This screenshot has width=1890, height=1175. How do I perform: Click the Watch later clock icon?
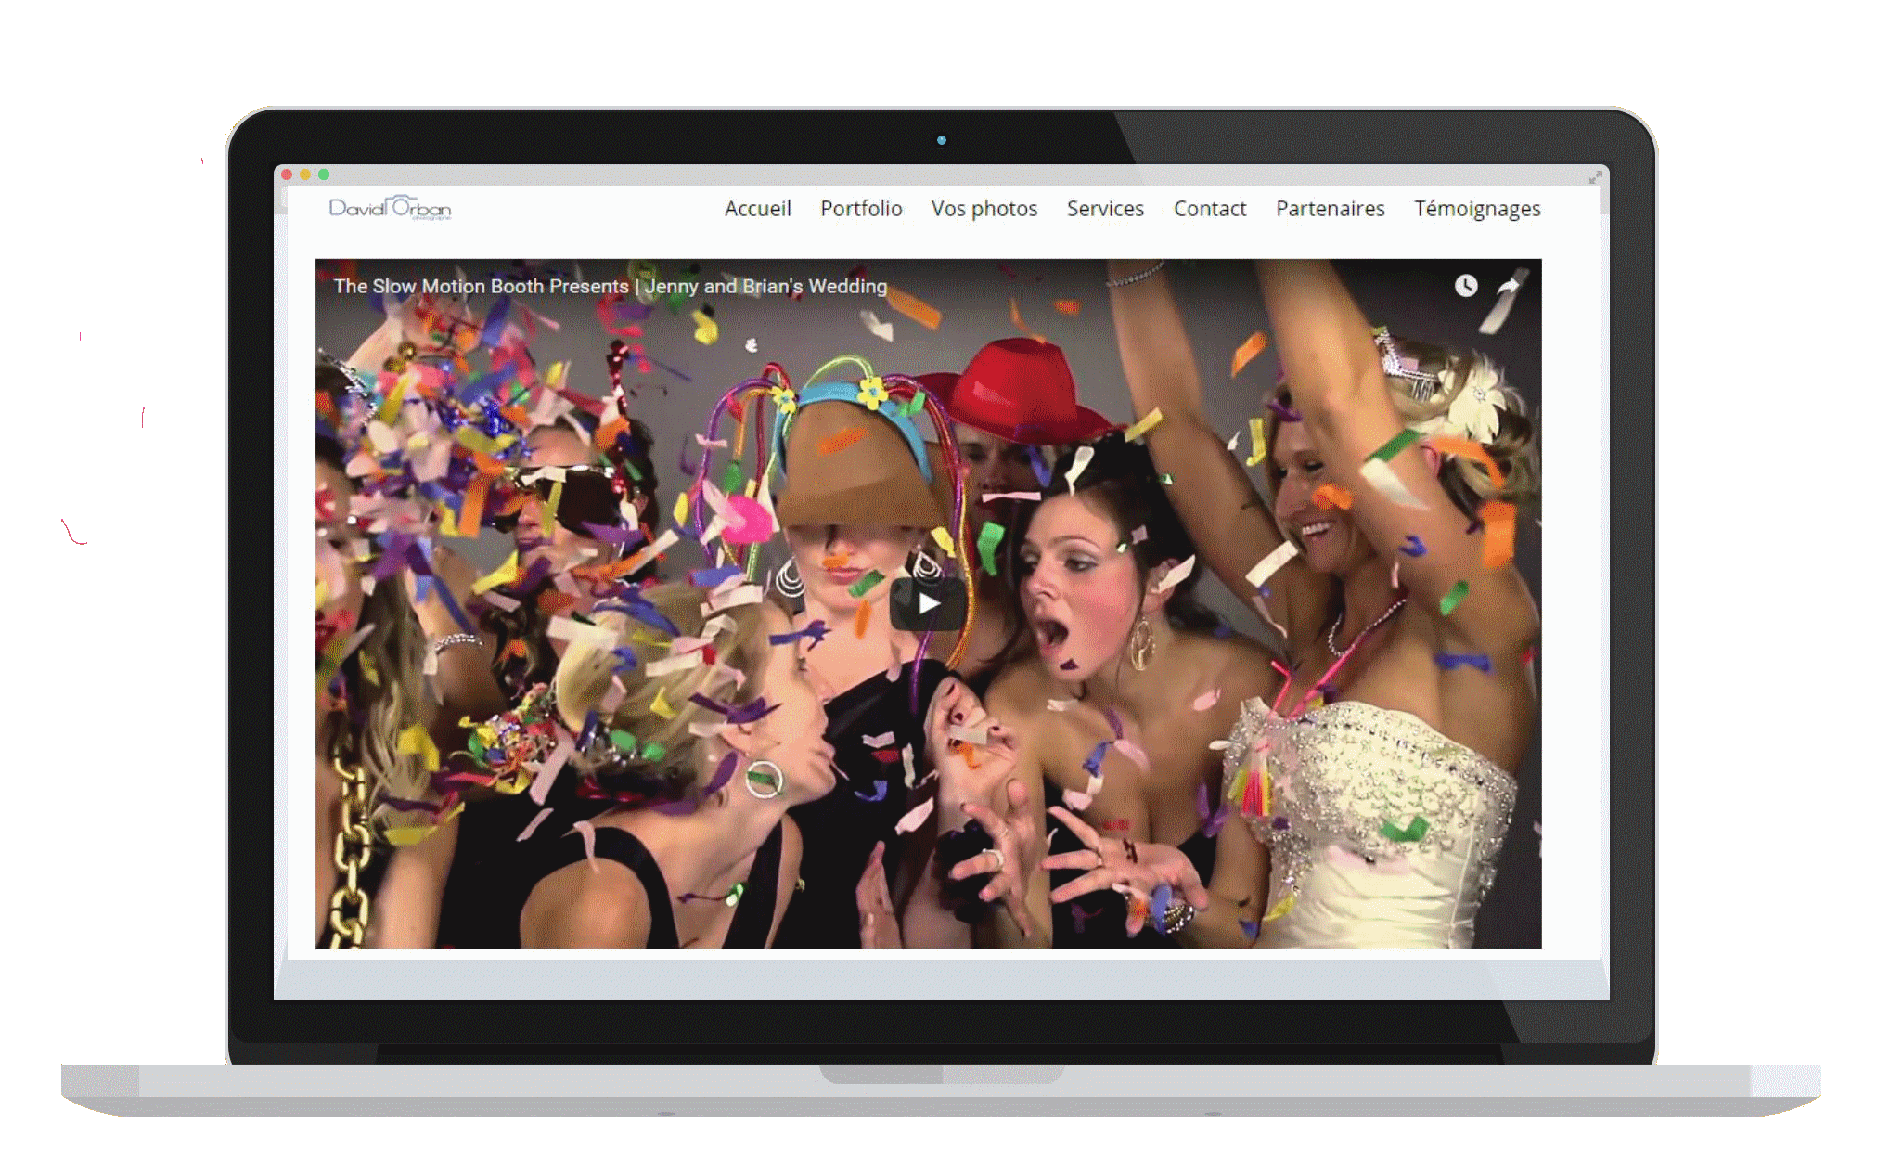click(1465, 286)
